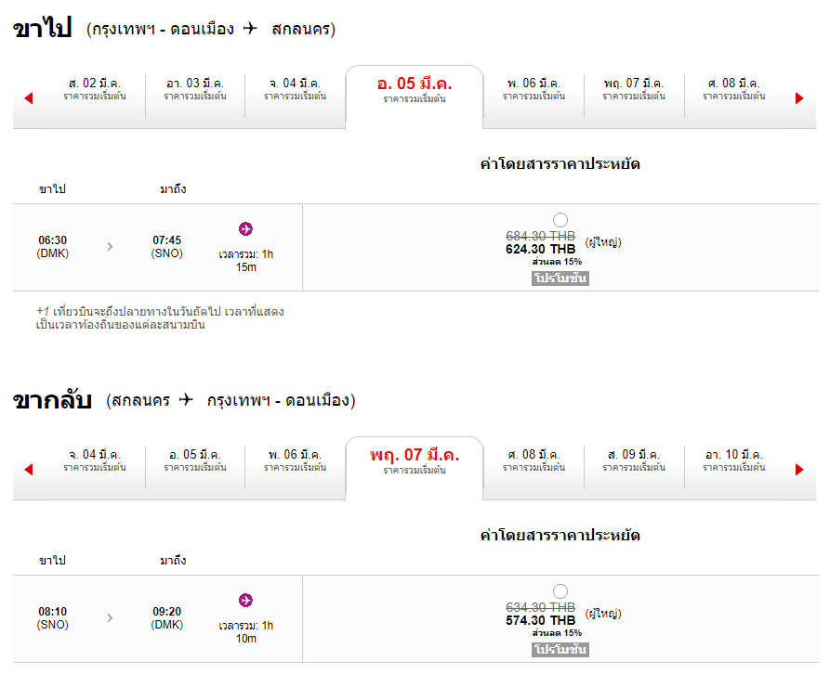
Task: Switch return to อา. 10 มี.ค. tab
Action: point(734,460)
